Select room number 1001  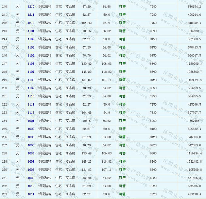tap(31, 121)
